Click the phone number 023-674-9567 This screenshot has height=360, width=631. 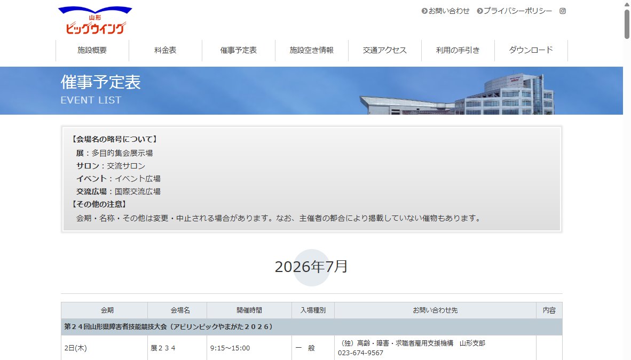[360, 353]
